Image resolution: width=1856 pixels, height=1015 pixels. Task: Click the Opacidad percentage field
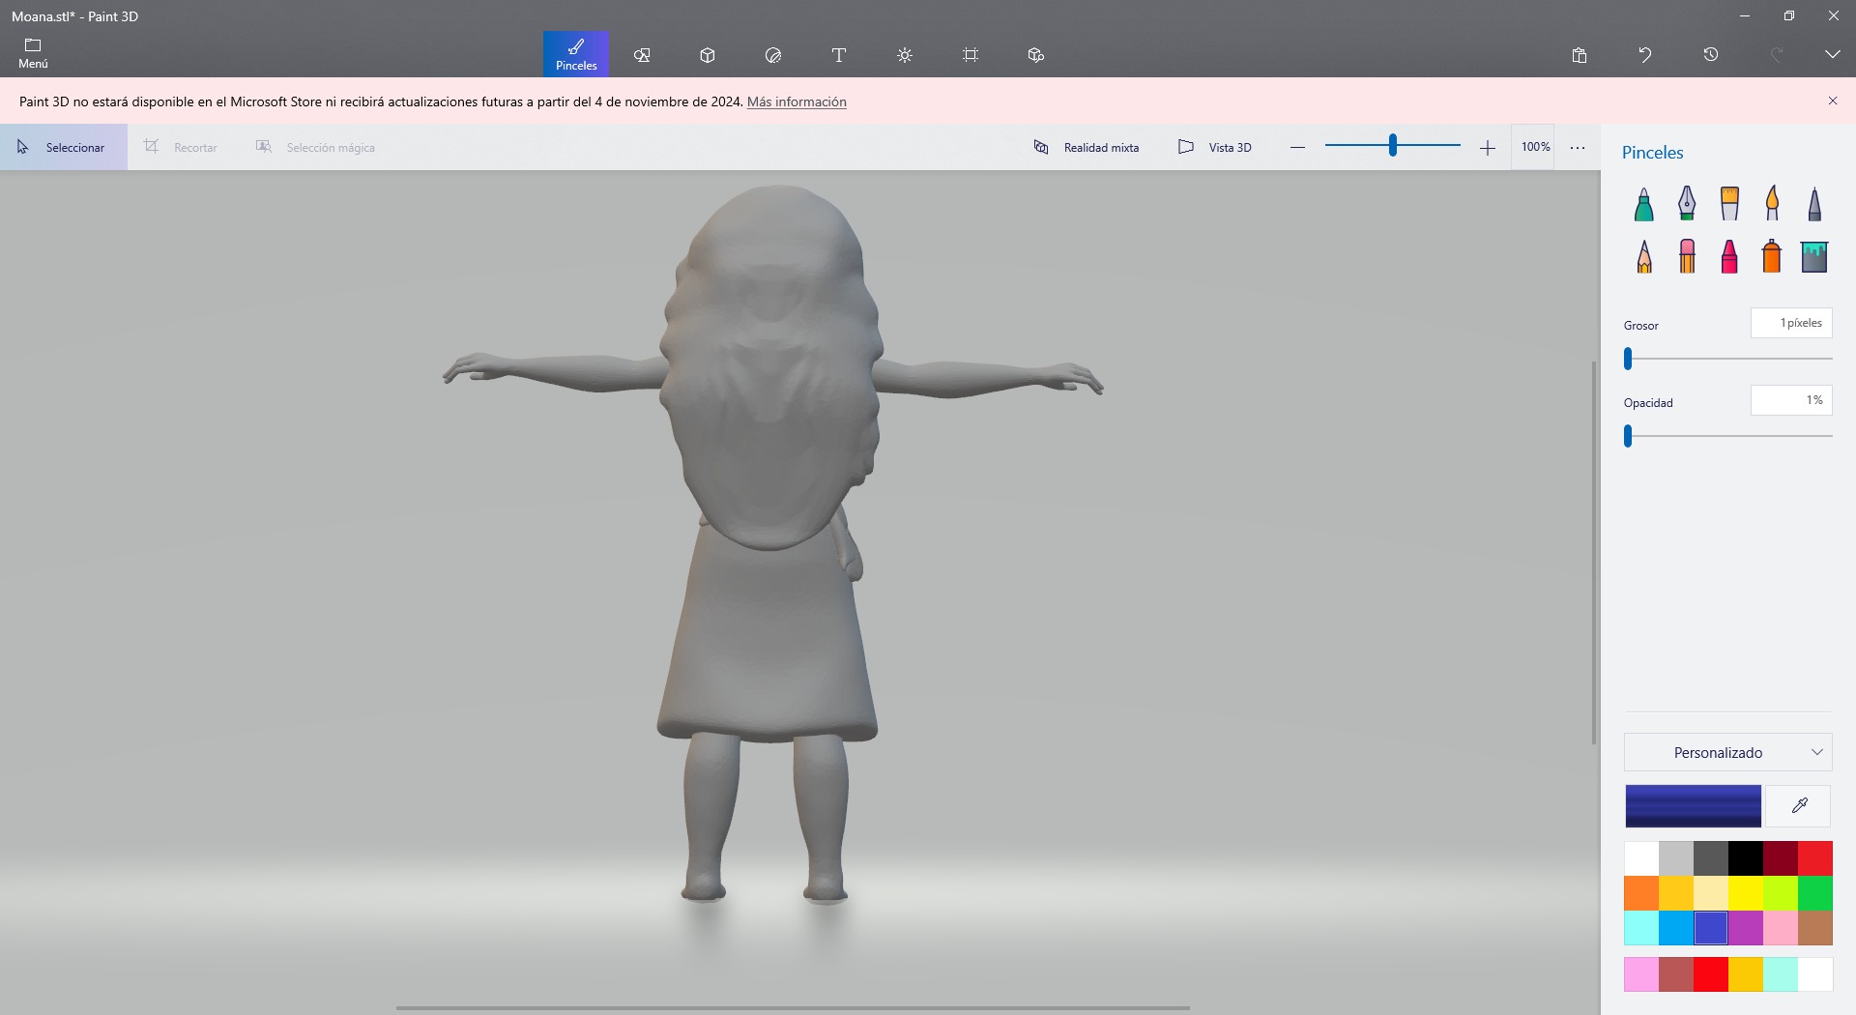[x=1791, y=400]
